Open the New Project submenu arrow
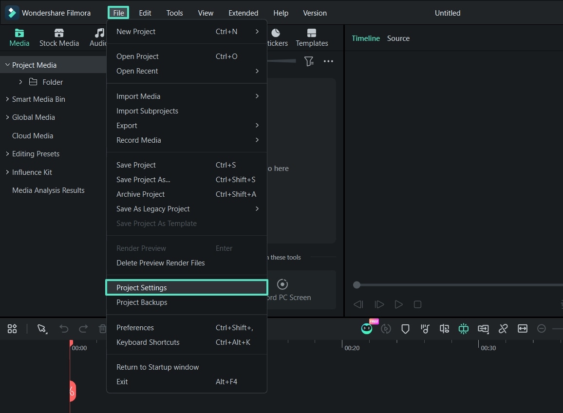 257,32
